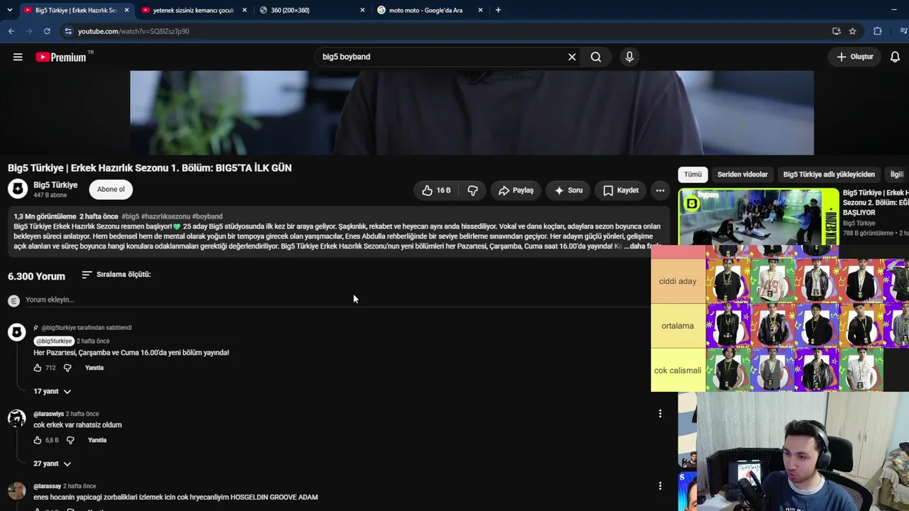Ask about the video with Soru
Image resolution: width=909 pixels, height=511 pixels.
568,190
